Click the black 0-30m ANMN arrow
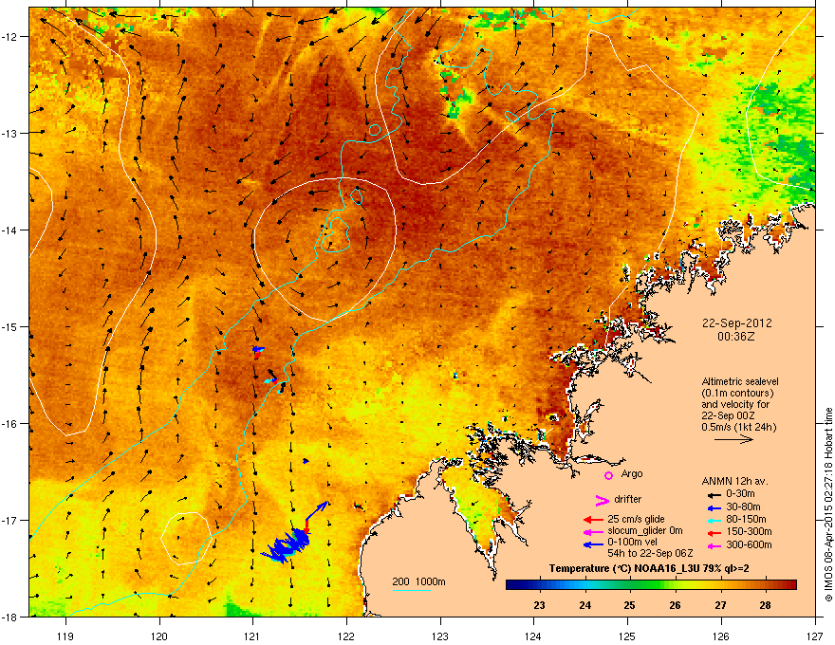The width and height of the screenshot is (835, 645). [714, 494]
